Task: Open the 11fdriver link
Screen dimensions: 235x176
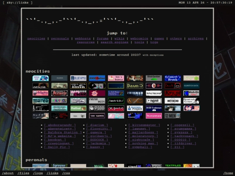Action: pos(183,143)
